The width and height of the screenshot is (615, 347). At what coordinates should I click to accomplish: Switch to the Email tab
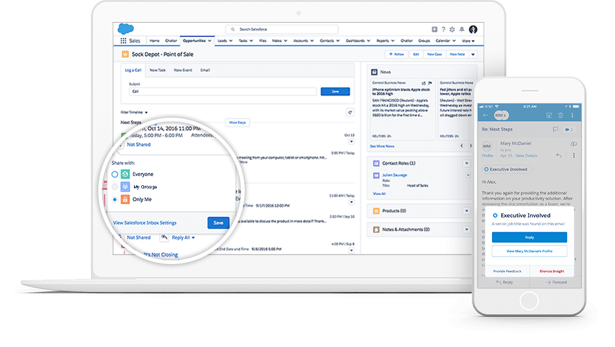205,70
